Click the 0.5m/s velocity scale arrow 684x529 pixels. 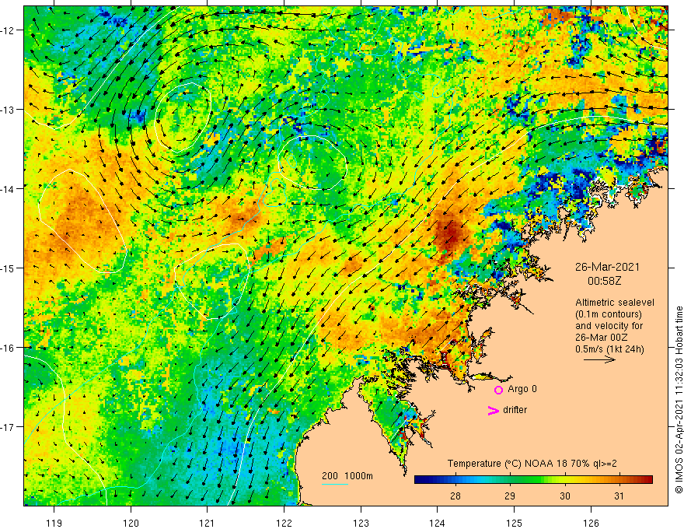coord(600,359)
